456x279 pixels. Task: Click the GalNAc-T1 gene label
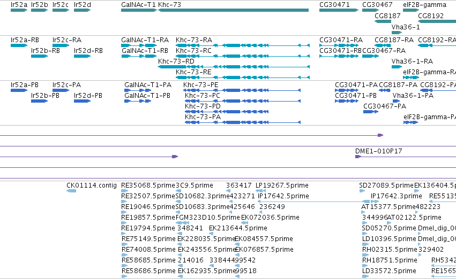pyautogui.click(x=138, y=5)
